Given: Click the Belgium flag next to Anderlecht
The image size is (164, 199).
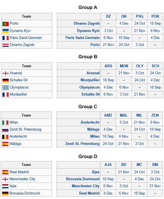Looking at the screenshot, I should tap(5, 137).
